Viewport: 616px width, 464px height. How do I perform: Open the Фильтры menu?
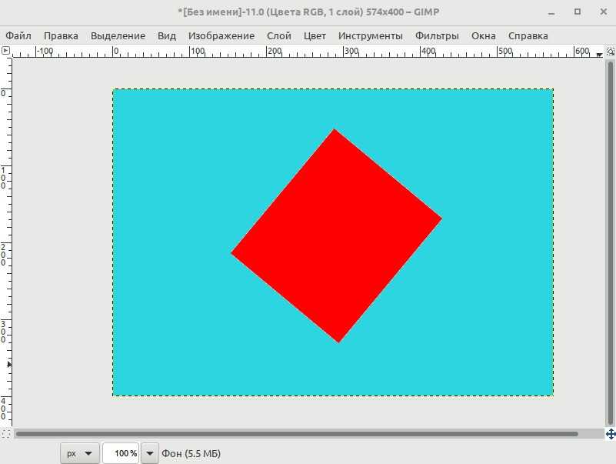[437, 35]
